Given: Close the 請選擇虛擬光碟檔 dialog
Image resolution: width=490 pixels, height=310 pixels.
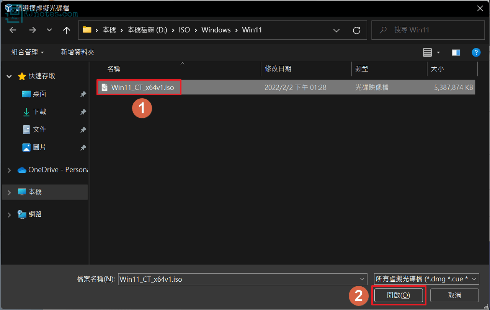Looking at the screenshot, I should pos(480,8).
